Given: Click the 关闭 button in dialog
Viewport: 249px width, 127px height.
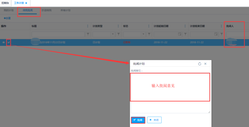Looking at the screenshot, I should (x=154, y=120).
